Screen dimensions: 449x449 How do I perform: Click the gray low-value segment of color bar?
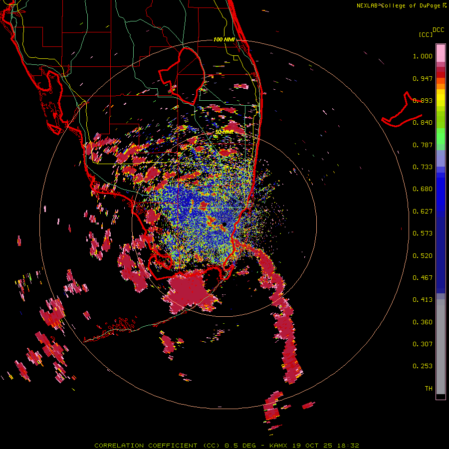coord(441,347)
